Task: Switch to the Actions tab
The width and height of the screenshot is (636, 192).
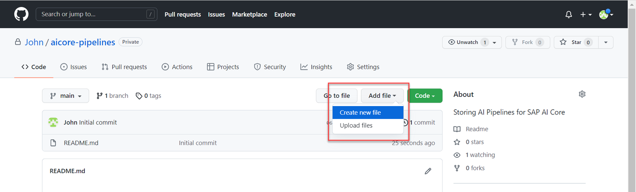Action: 177,67
